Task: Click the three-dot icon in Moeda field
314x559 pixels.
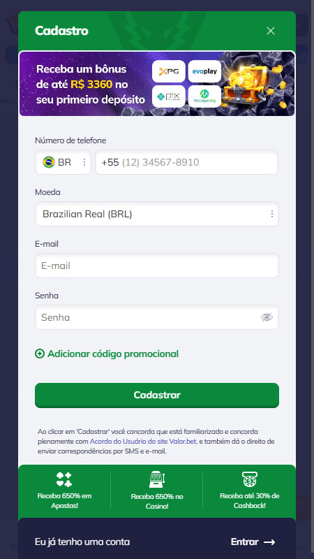Action: pyautogui.click(x=272, y=214)
